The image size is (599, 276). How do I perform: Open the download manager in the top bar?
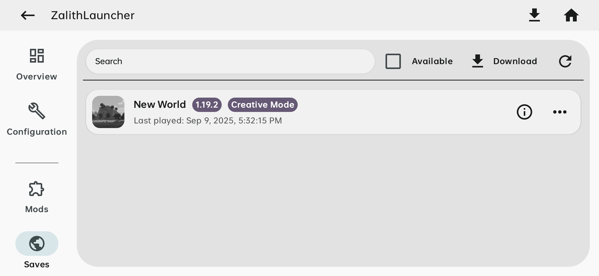click(x=534, y=15)
